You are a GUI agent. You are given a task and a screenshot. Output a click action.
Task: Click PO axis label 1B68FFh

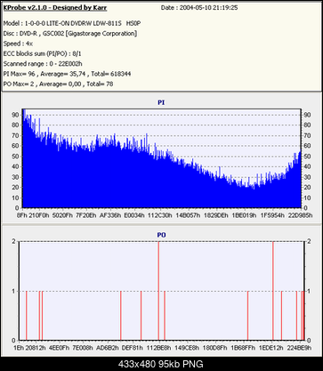(243, 348)
